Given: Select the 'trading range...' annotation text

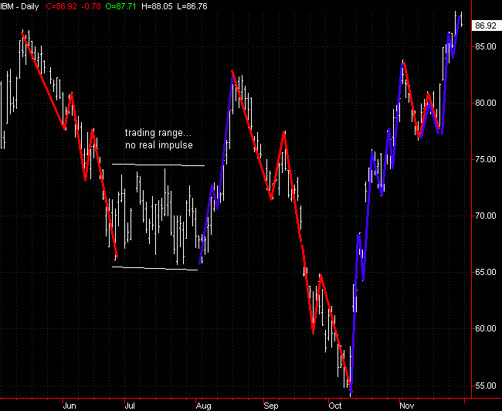Looking at the screenshot, I should pos(158,133).
